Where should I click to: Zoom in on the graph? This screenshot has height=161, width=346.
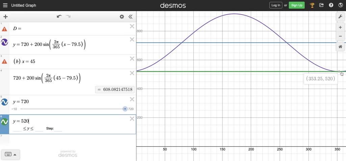pos(340,27)
